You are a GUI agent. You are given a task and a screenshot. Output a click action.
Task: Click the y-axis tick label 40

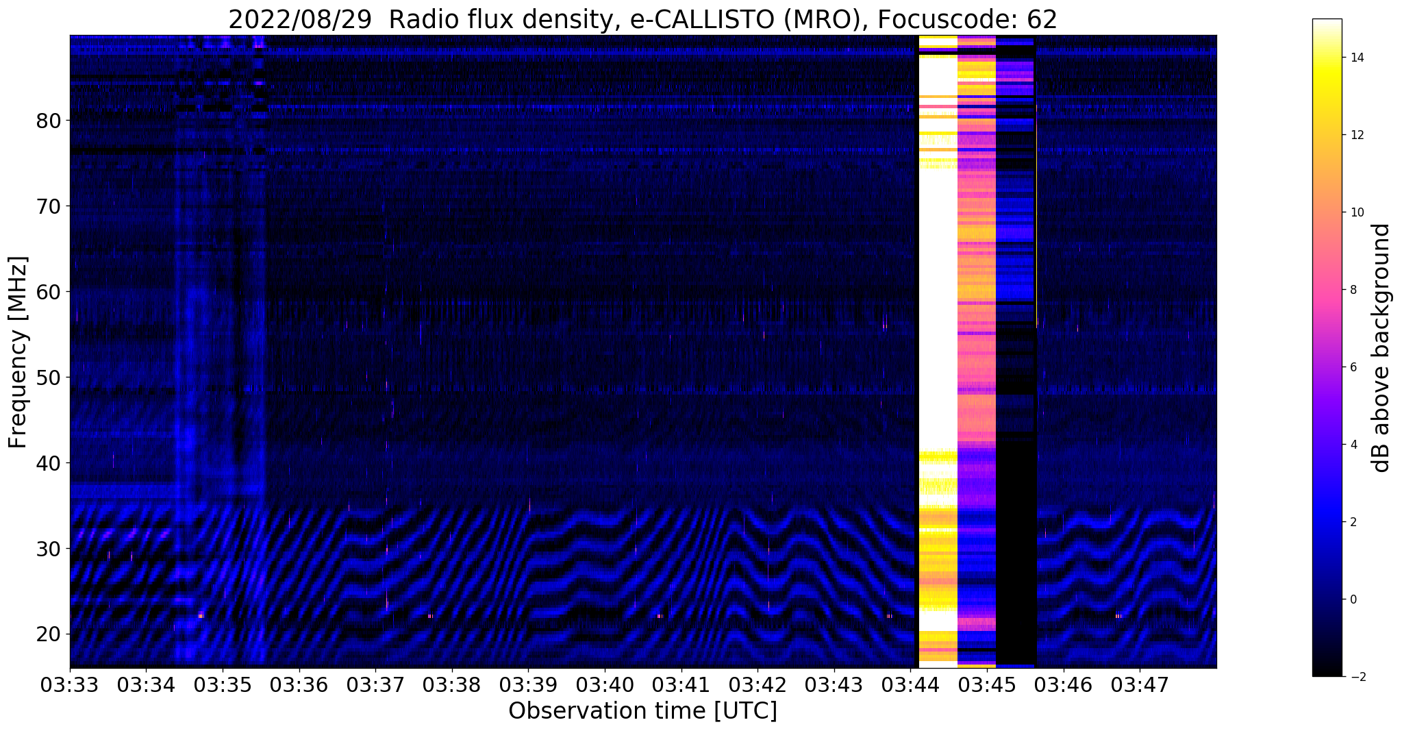[48, 463]
